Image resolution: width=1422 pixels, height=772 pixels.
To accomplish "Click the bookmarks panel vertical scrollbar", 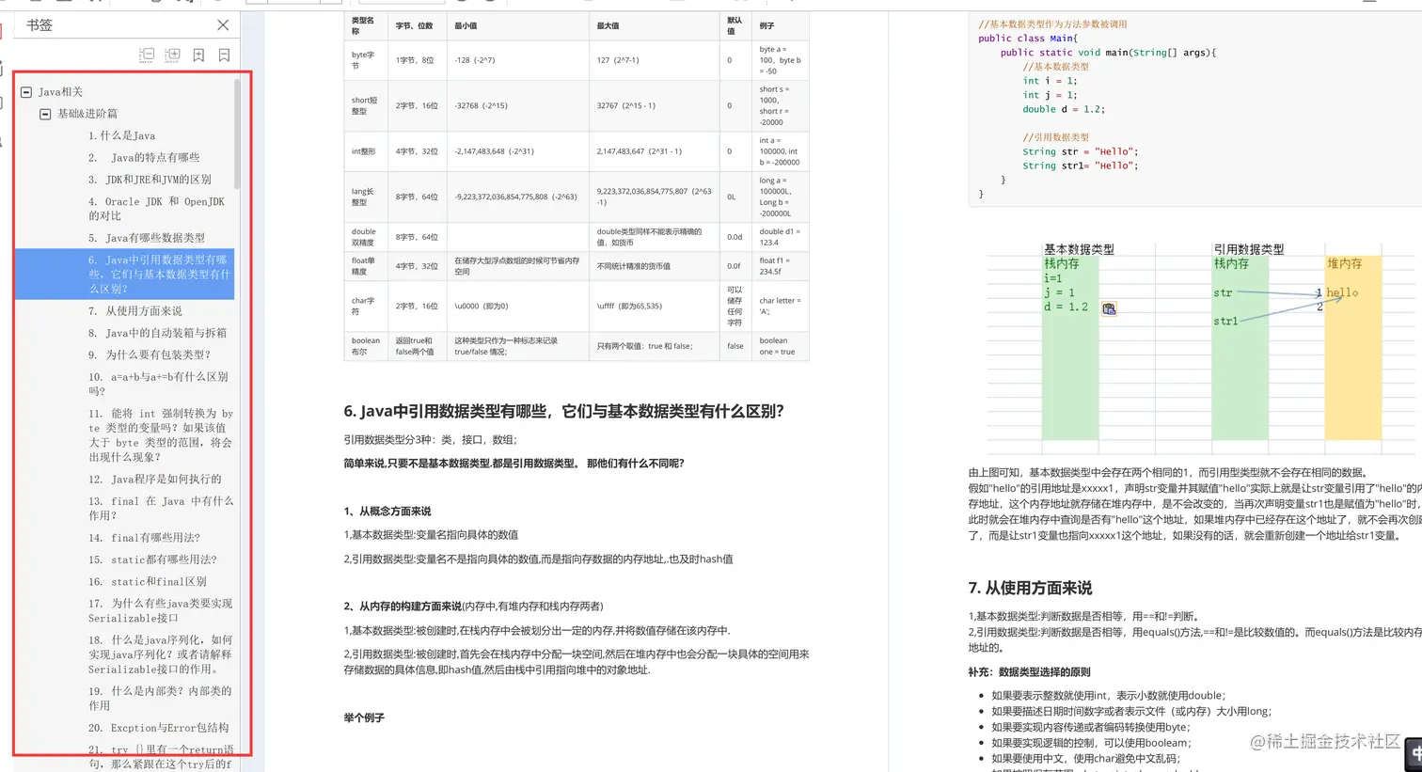I will coord(237,134).
